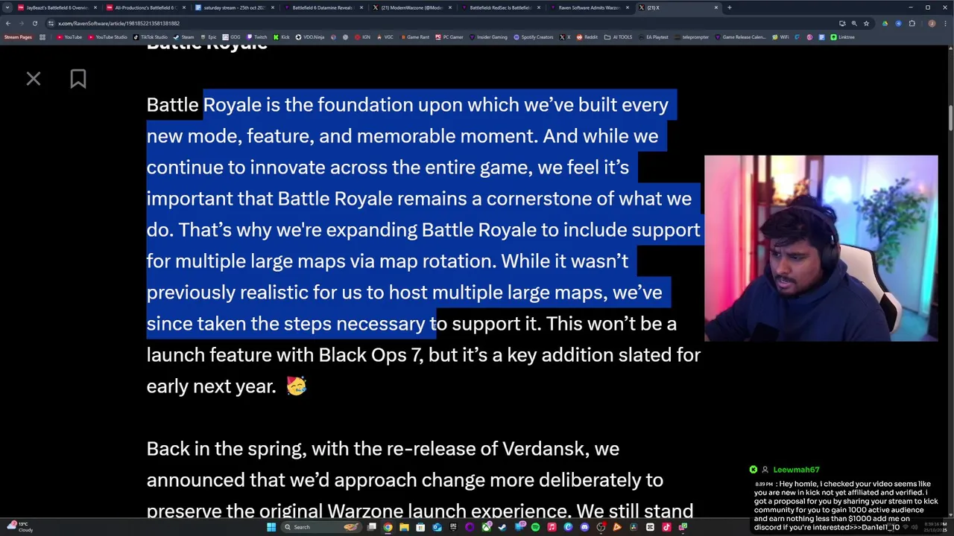Open the Spotify Creators bookmark
The width and height of the screenshot is (954, 536).
point(534,37)
